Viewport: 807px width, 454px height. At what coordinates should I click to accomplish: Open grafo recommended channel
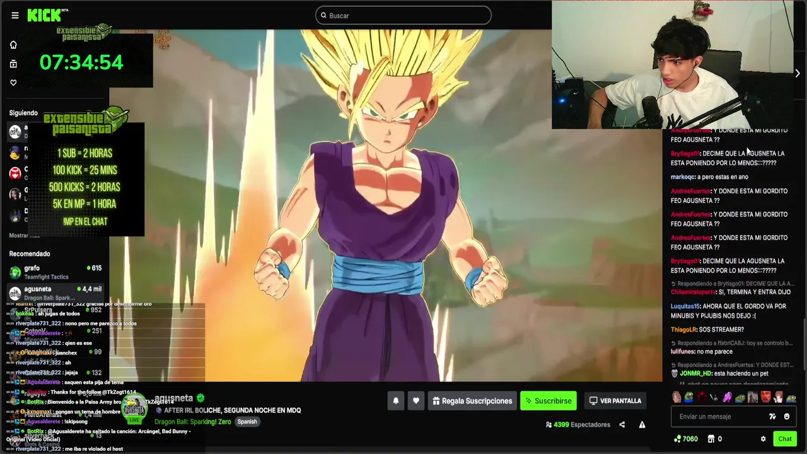pos(55,272)
